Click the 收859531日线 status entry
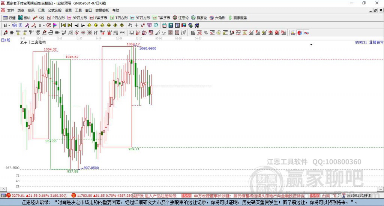The width and height of the screenshot is (384, 206). point(357,196)
